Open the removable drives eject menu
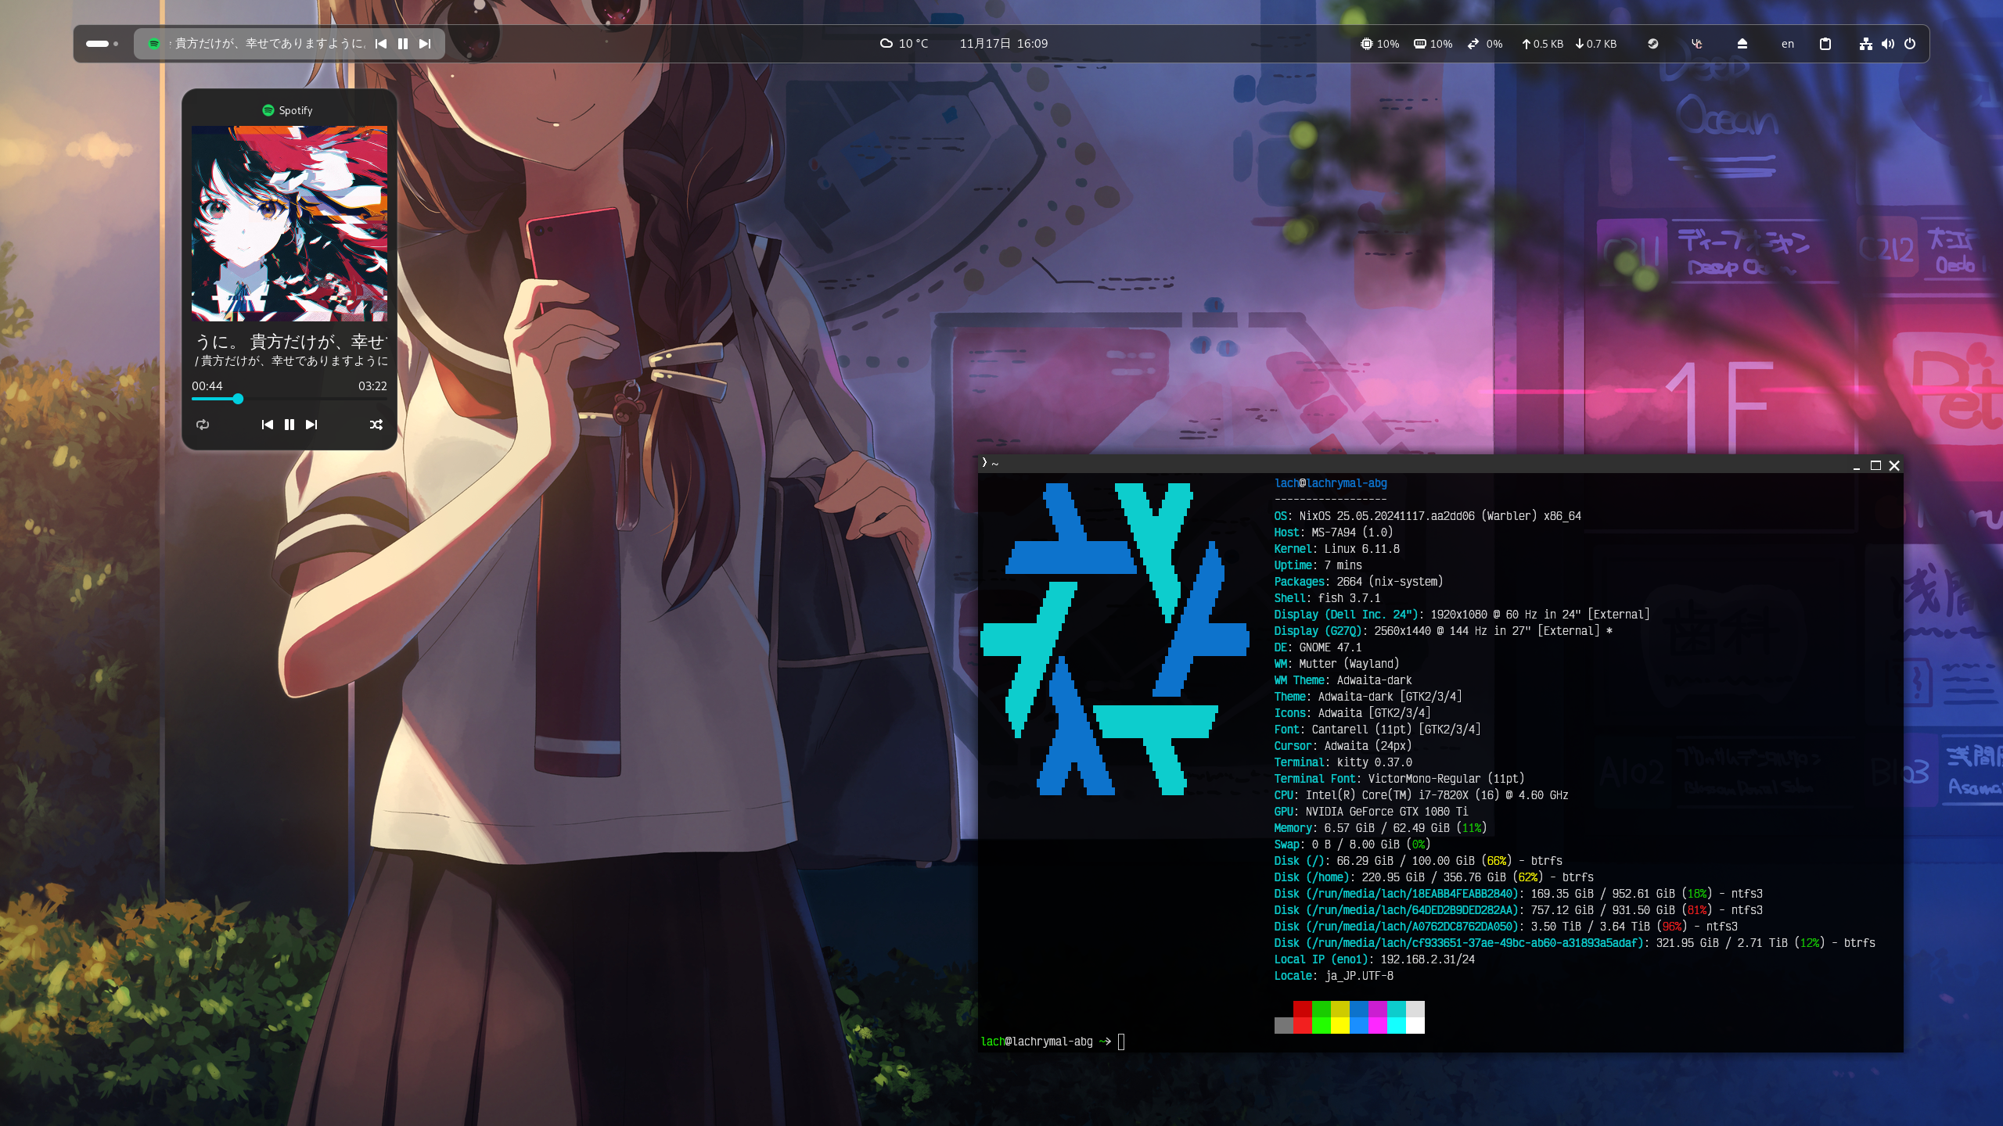 tap(1742, 44)
